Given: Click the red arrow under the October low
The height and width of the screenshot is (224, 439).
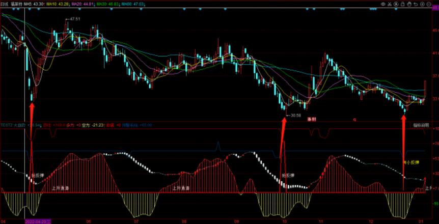Looking at the screenshot, I should (x=284, y=153).
